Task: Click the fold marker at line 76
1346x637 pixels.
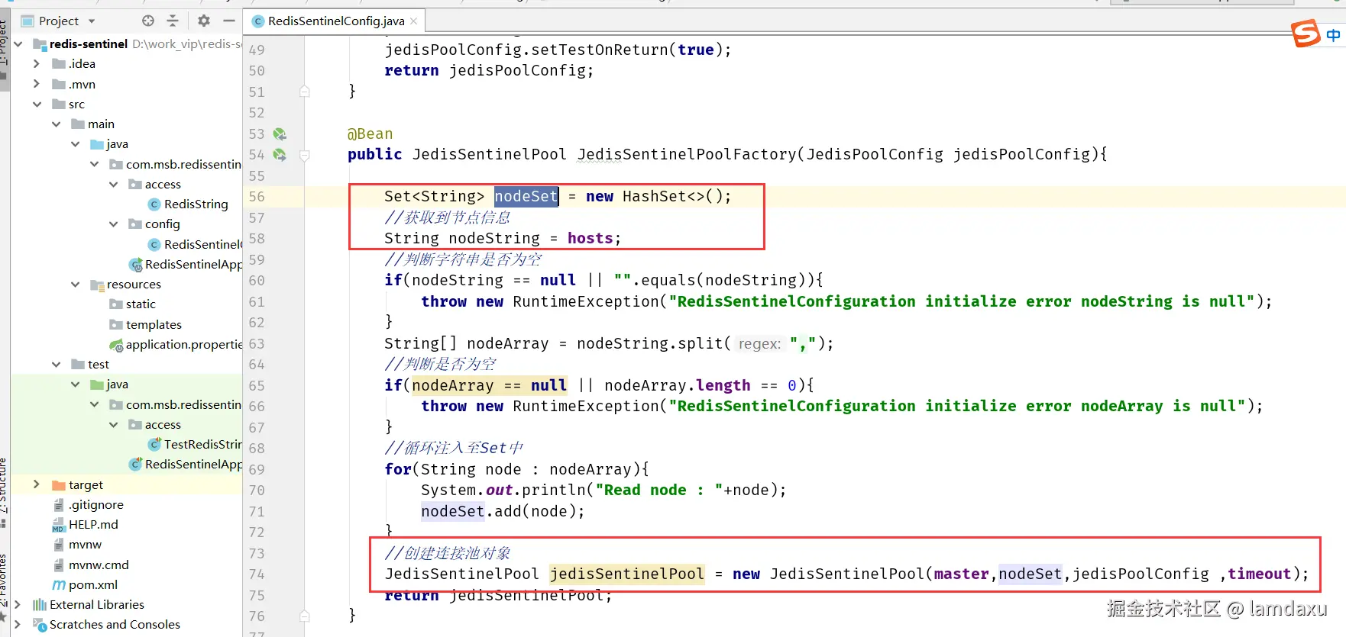Action: click(x=305, y=616)
